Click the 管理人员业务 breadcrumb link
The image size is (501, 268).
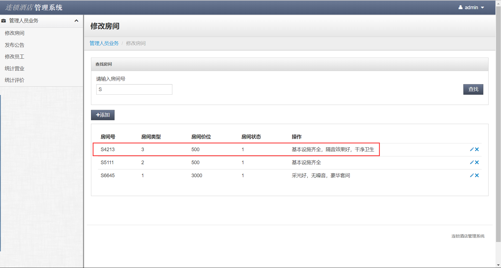[x=104, y=43]
